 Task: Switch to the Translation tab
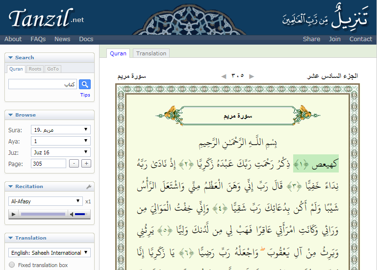pyautogui.click(x=151, y=53)
